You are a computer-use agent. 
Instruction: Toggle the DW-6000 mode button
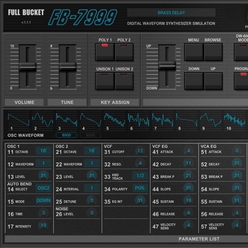pos(241,52)
